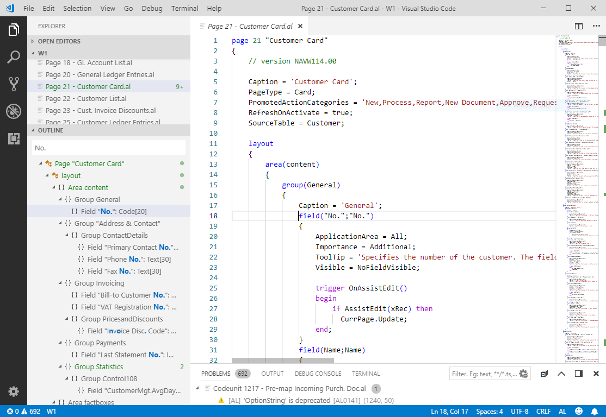The width and height of the screenshot is (606, 417).
Task: Open the Source Control view
Action: (14, 84)
